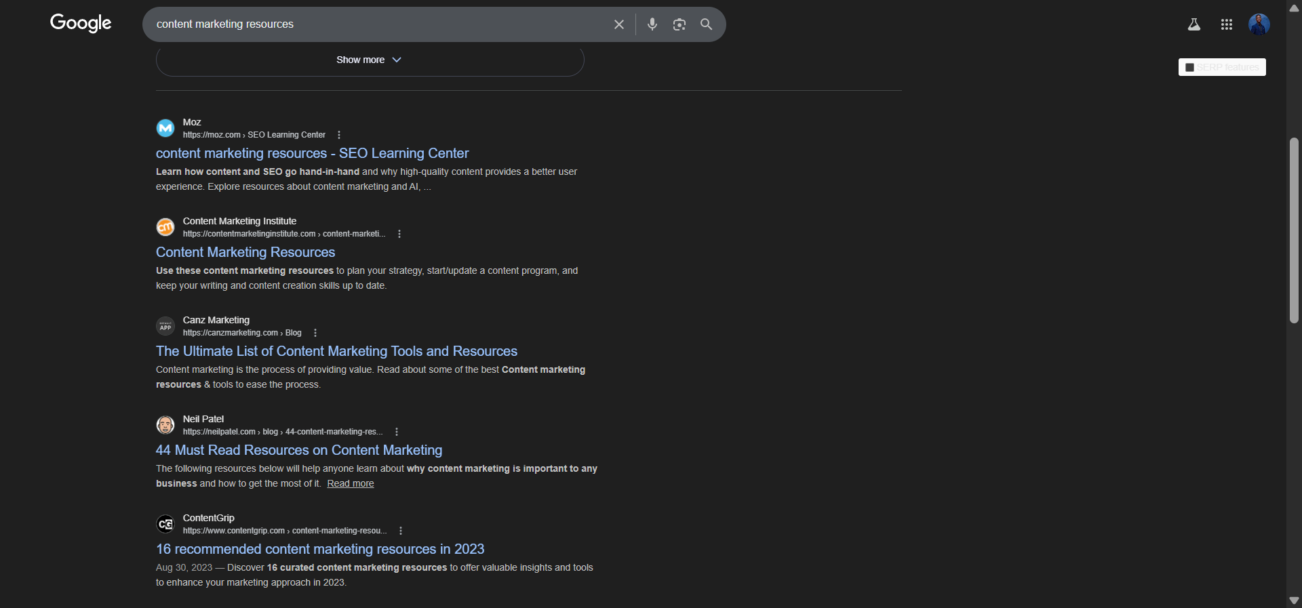Click the Canz Marketing favicon
1302x608 pixels.
(165, 326)
